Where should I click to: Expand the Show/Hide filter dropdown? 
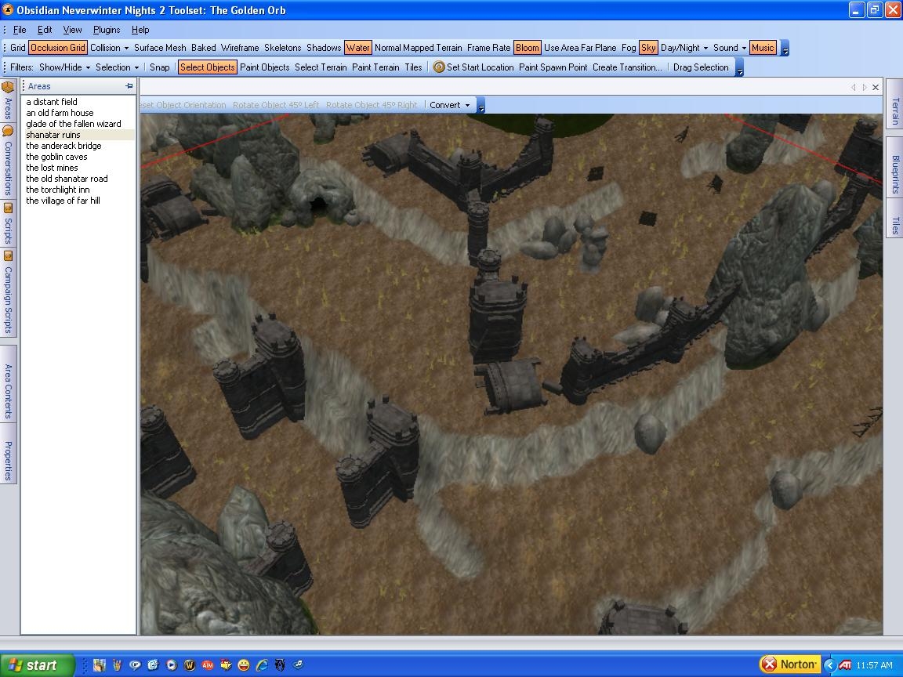(64, 67)
